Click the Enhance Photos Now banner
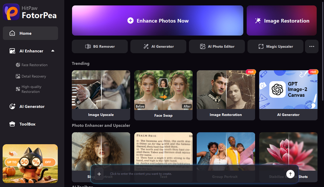 (158, 20)
